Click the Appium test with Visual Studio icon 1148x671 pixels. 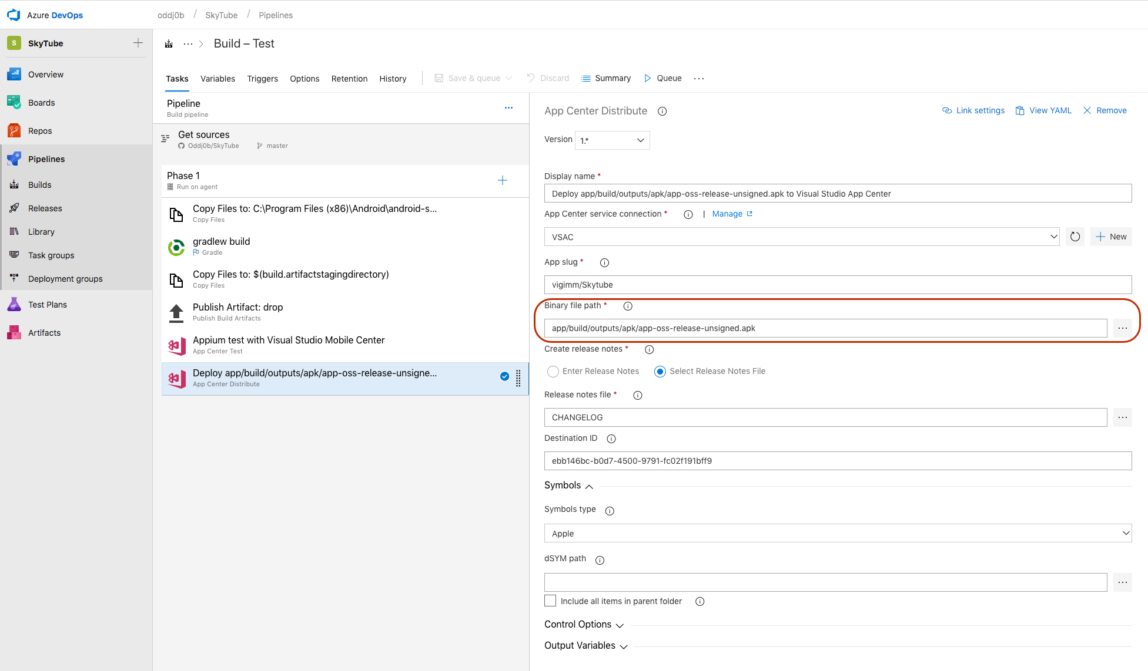tap(176, 345)
